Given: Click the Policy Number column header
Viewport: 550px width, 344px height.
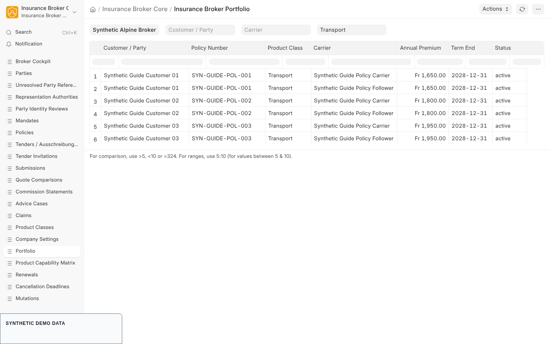Looking at the screenshot, I should point(226,48).
